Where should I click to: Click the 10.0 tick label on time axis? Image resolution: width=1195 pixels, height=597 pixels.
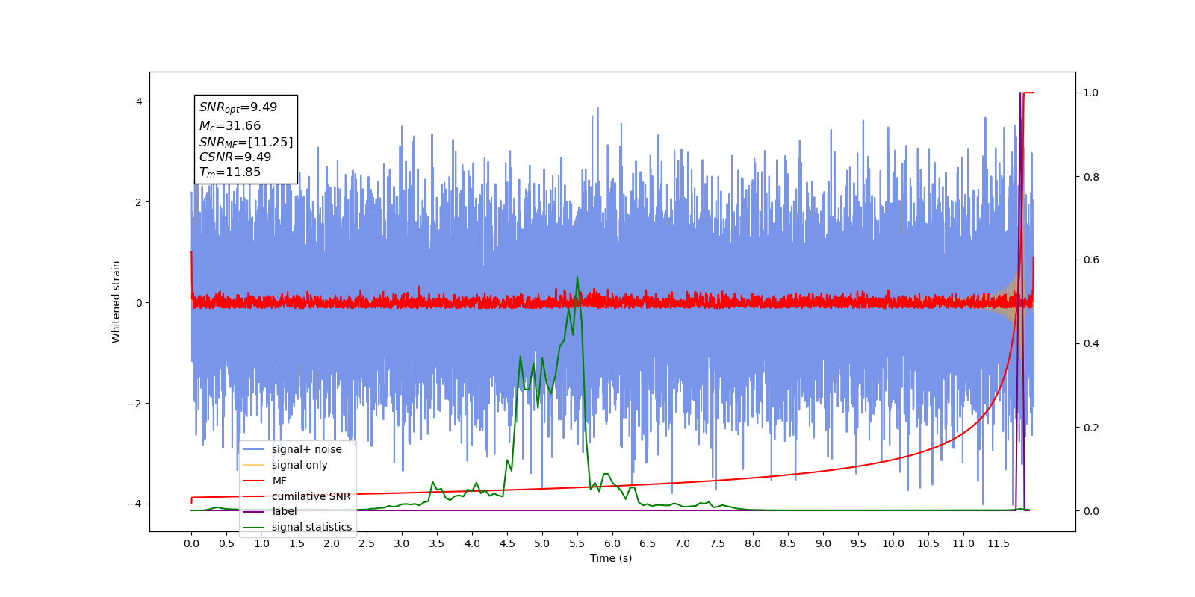[893, 543]
